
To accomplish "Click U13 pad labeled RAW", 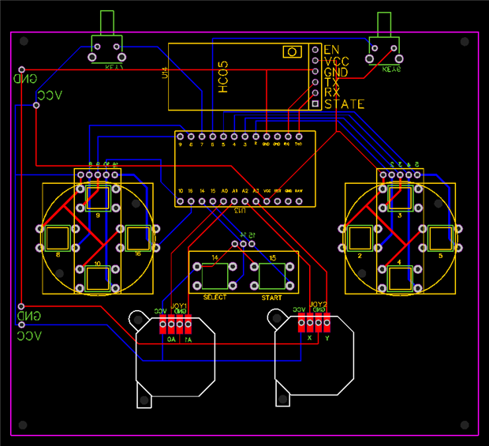I will click(x=299, y=201).
